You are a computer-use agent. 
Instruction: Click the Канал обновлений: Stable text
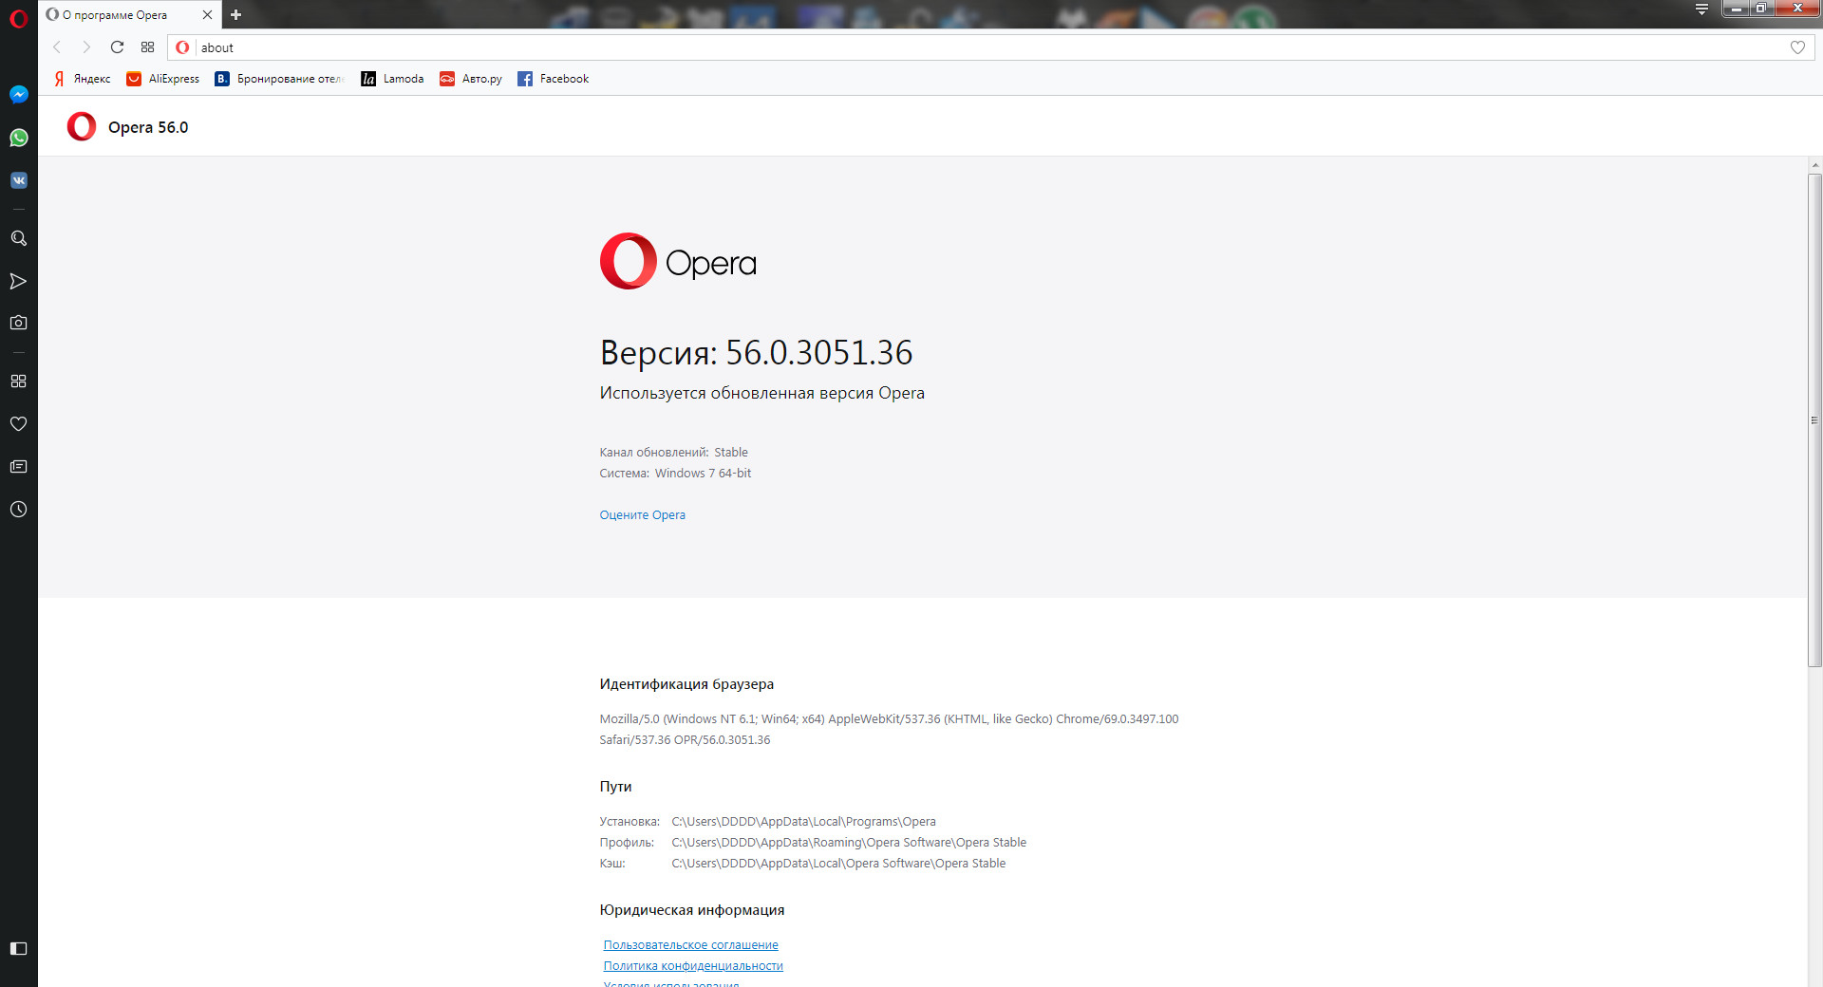coord(673,453)
